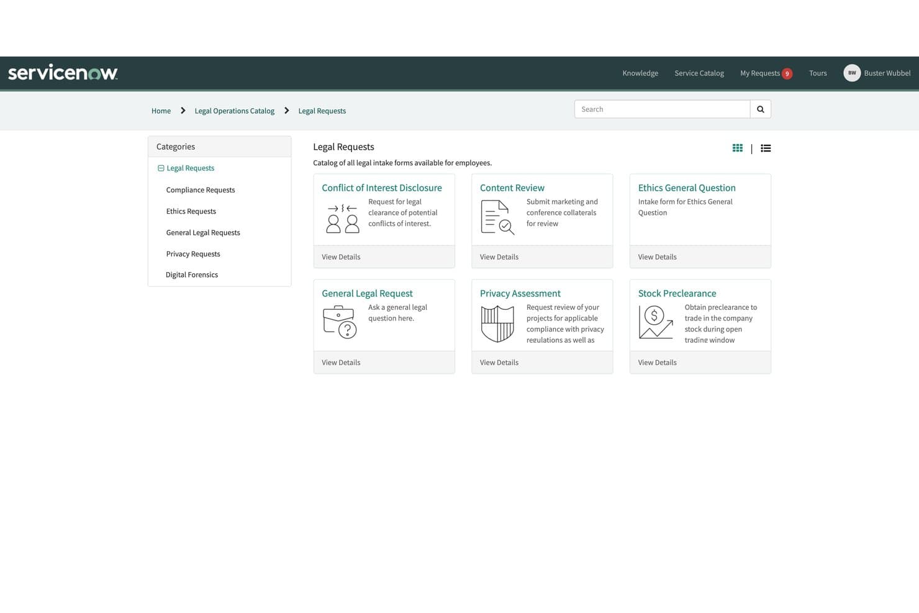
Task: Click 'Submit marketing and conference collaterals' text
Action: [x=562, y=212]
